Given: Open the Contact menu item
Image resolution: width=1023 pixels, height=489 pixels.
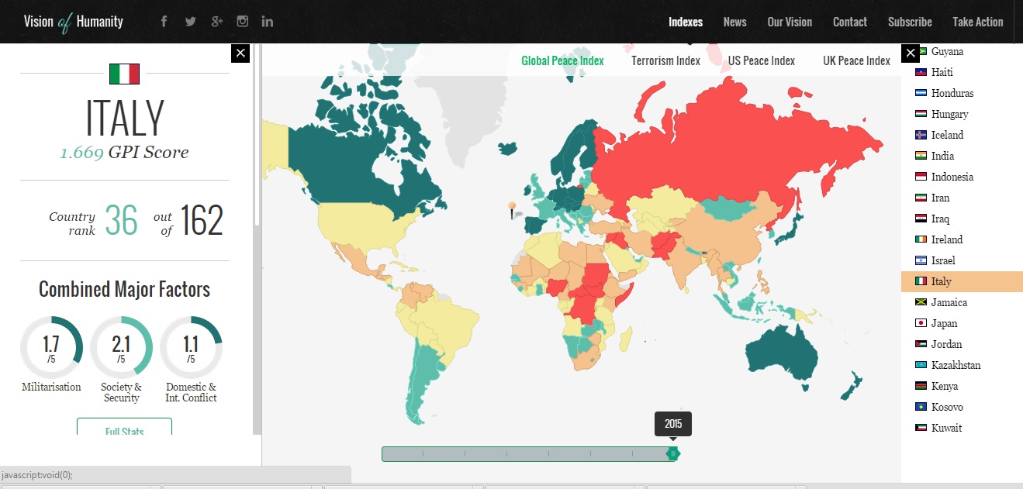Looking at the screenshot, I should (x=850, y=22).
